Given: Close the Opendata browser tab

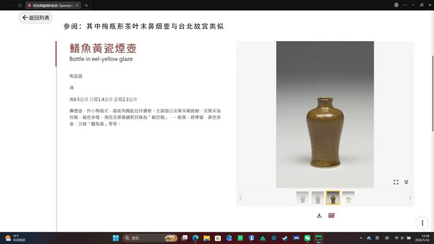Looking at the screenshot, I should tap(77, 5).
